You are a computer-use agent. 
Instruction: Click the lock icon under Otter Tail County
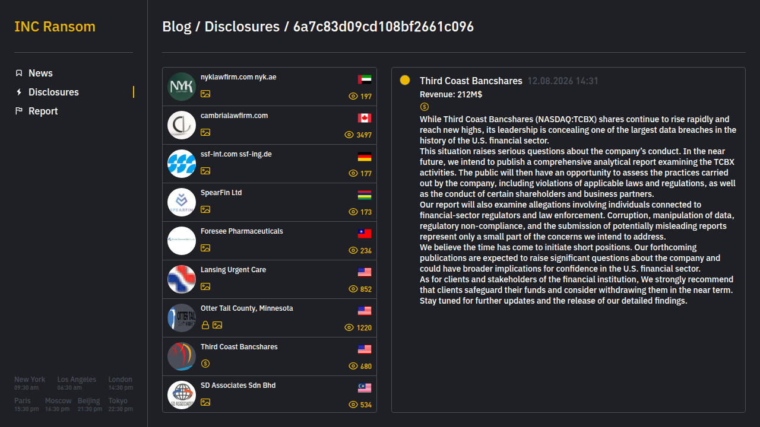205,325
